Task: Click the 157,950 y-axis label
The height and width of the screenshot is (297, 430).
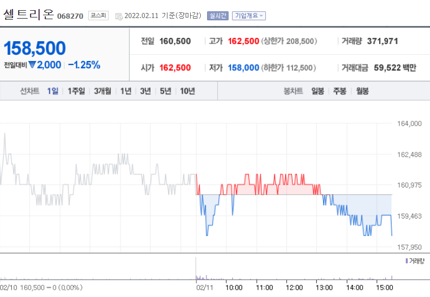Action: pyautogui.click(x=409, y=247)
